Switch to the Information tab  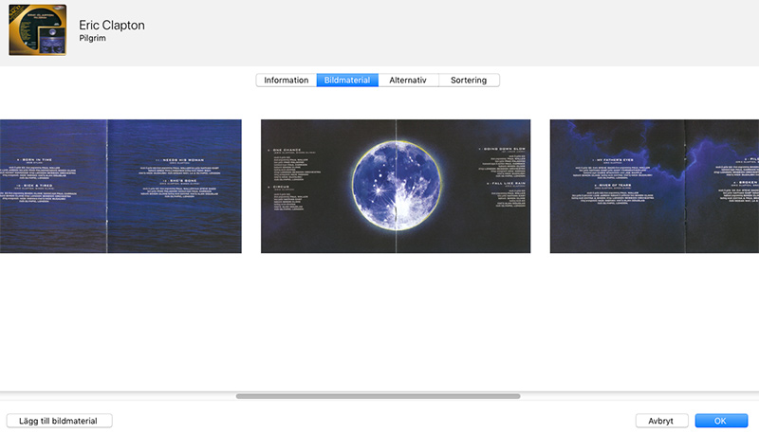coord(286,81)
